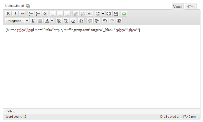Screen dimensions: 203x122
Task: Select the Visual tab
Action: (x=177, y=7)
